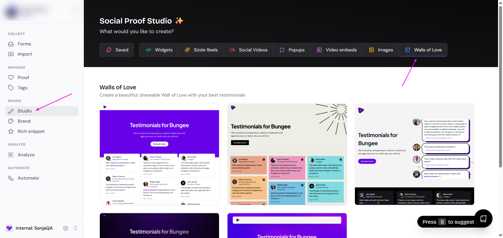Select the purple header wall template thumbnail
The image size is (503, 238).
tap(159, 154)
